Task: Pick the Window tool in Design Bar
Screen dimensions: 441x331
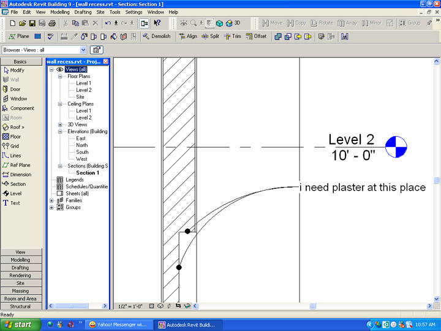Action: tap(18, 99)
